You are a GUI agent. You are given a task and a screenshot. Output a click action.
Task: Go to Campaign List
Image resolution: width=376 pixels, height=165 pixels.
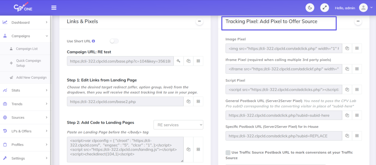tap(27, 49)
